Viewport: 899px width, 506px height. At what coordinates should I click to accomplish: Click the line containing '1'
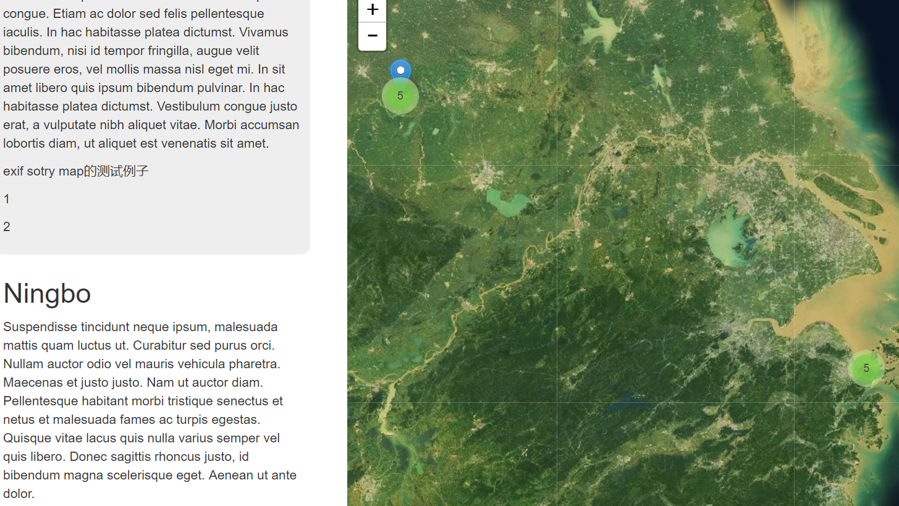point(7,199)
